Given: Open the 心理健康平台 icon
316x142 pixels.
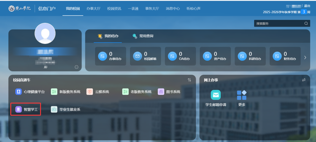Looking at the screenshot, I should click(x=19, y=92).
